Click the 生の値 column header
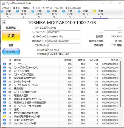124x128 pixels. click(109, 60)
